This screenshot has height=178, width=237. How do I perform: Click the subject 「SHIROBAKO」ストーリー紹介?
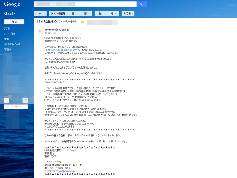coord(57,22)
